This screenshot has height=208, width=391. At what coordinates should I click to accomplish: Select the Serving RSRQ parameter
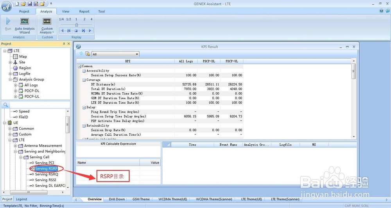point(47,174)
